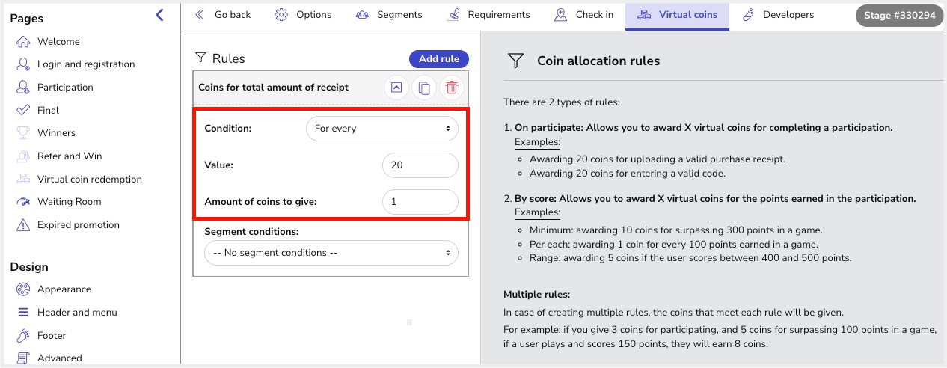
Task: Open the Condition dropdown set to For every
Action: tap(381, 129)
